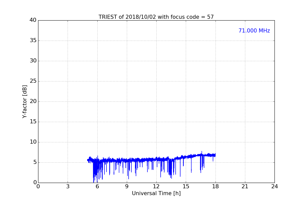Screen dimensions: 305x203
Task: Click the y-axis tick label '20'
Action: [33, 101]
